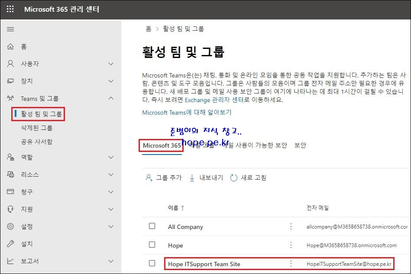Open more options for Hope row
This screenshot has width=411, height=274.
point(291,245)
